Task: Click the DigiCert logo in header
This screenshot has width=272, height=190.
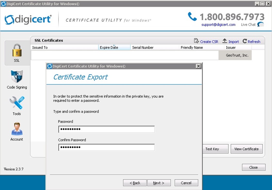Action: pos(28,19)
